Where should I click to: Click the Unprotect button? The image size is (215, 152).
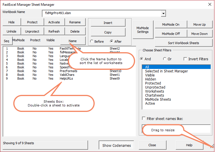[32, 31]
